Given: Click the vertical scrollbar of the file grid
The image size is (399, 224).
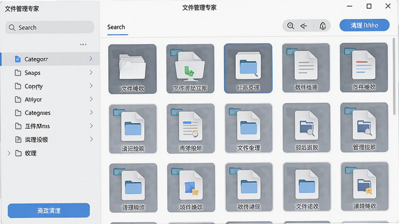Looking at the screenshot, I should click(x=394, y=76).
